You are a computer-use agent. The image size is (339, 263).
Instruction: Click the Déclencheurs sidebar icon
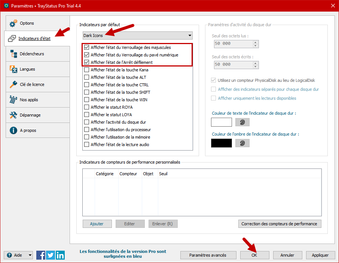(x=13, y=54)
